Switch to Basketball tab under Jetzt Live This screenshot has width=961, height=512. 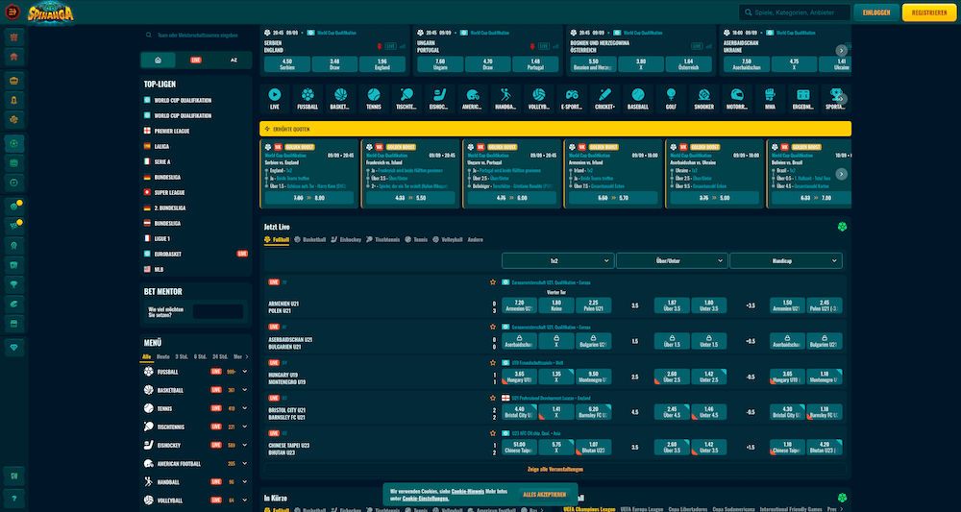(312, 239)
